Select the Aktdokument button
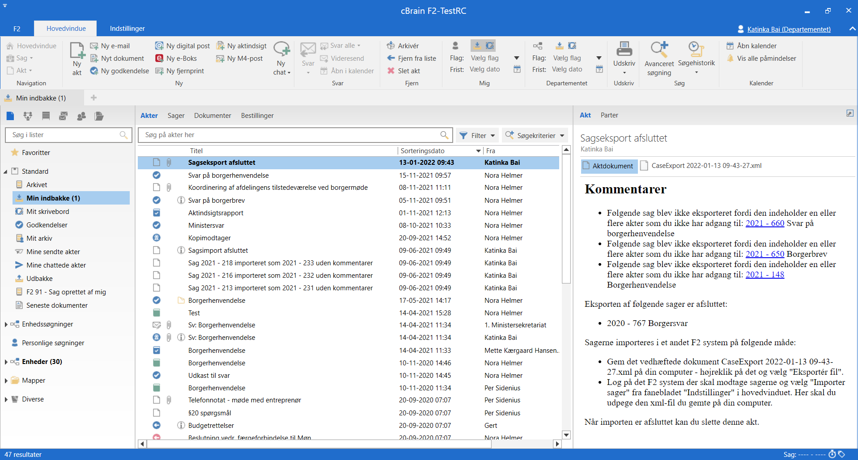The height and width of the screenshot is (460, 858). pyautogui.click(x=609, y=166)
